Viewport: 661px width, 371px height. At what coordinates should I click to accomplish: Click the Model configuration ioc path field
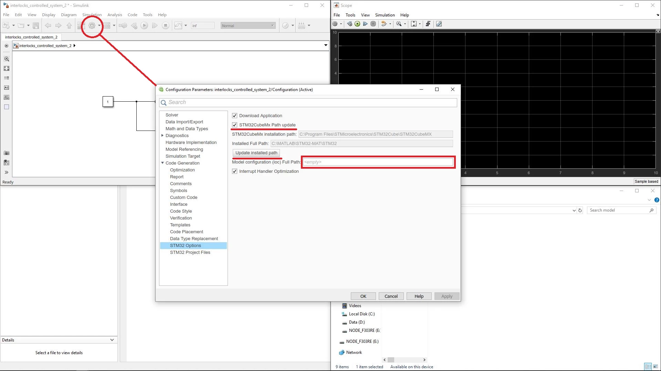pyautogui.click(x=378, y=162)
